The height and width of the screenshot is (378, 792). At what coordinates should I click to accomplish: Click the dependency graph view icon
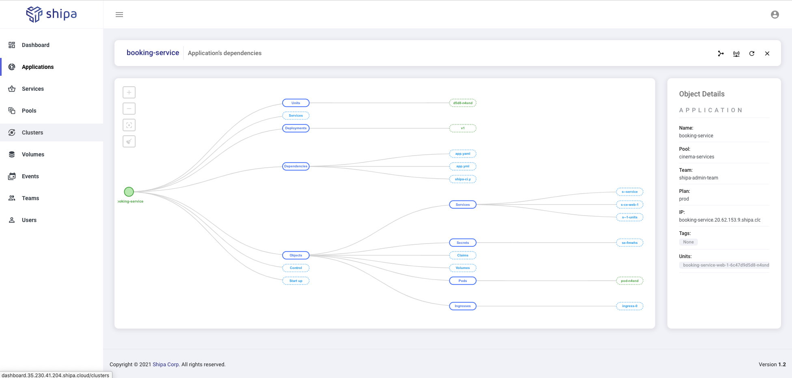[721, 53]
